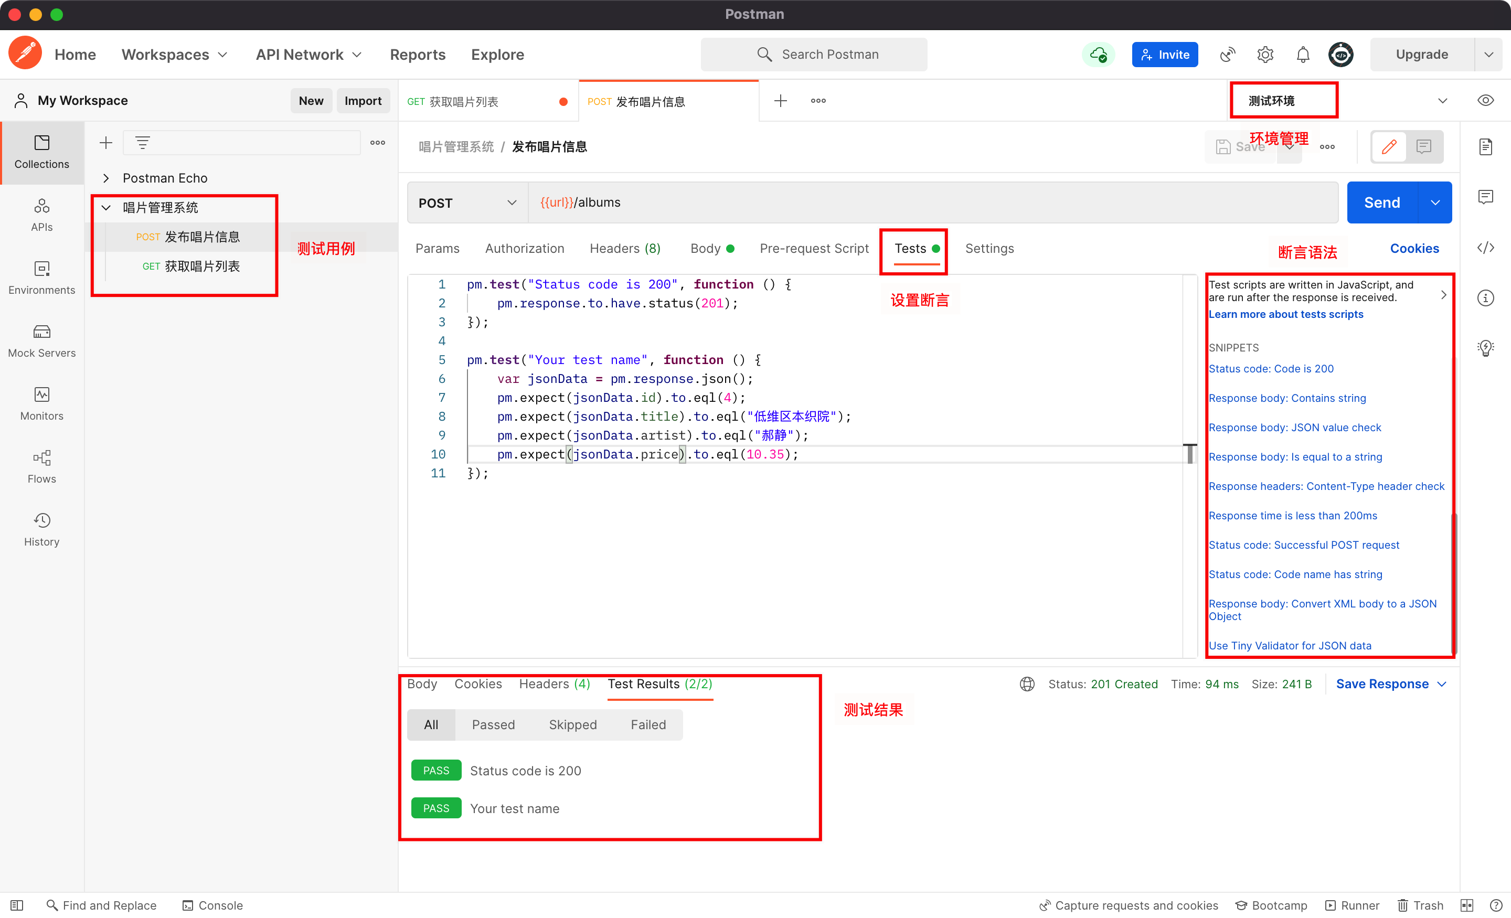The height and width of the screenshot is (918, 1511).
Task: Open the Send button dropdown arrow
Action: click(x=1435, y=203)
